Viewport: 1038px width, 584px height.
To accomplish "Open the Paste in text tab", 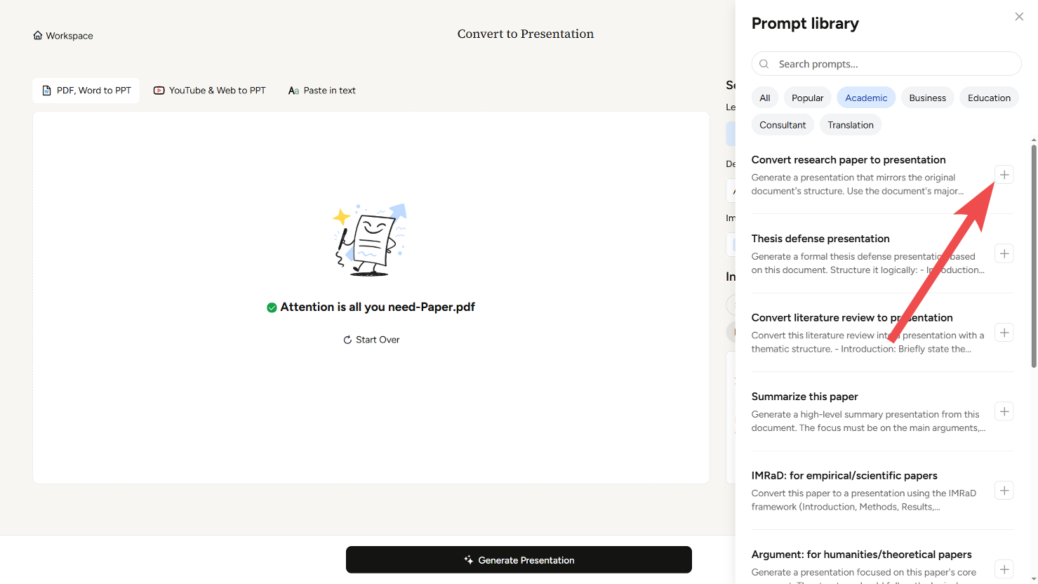I will coord(322,91).
